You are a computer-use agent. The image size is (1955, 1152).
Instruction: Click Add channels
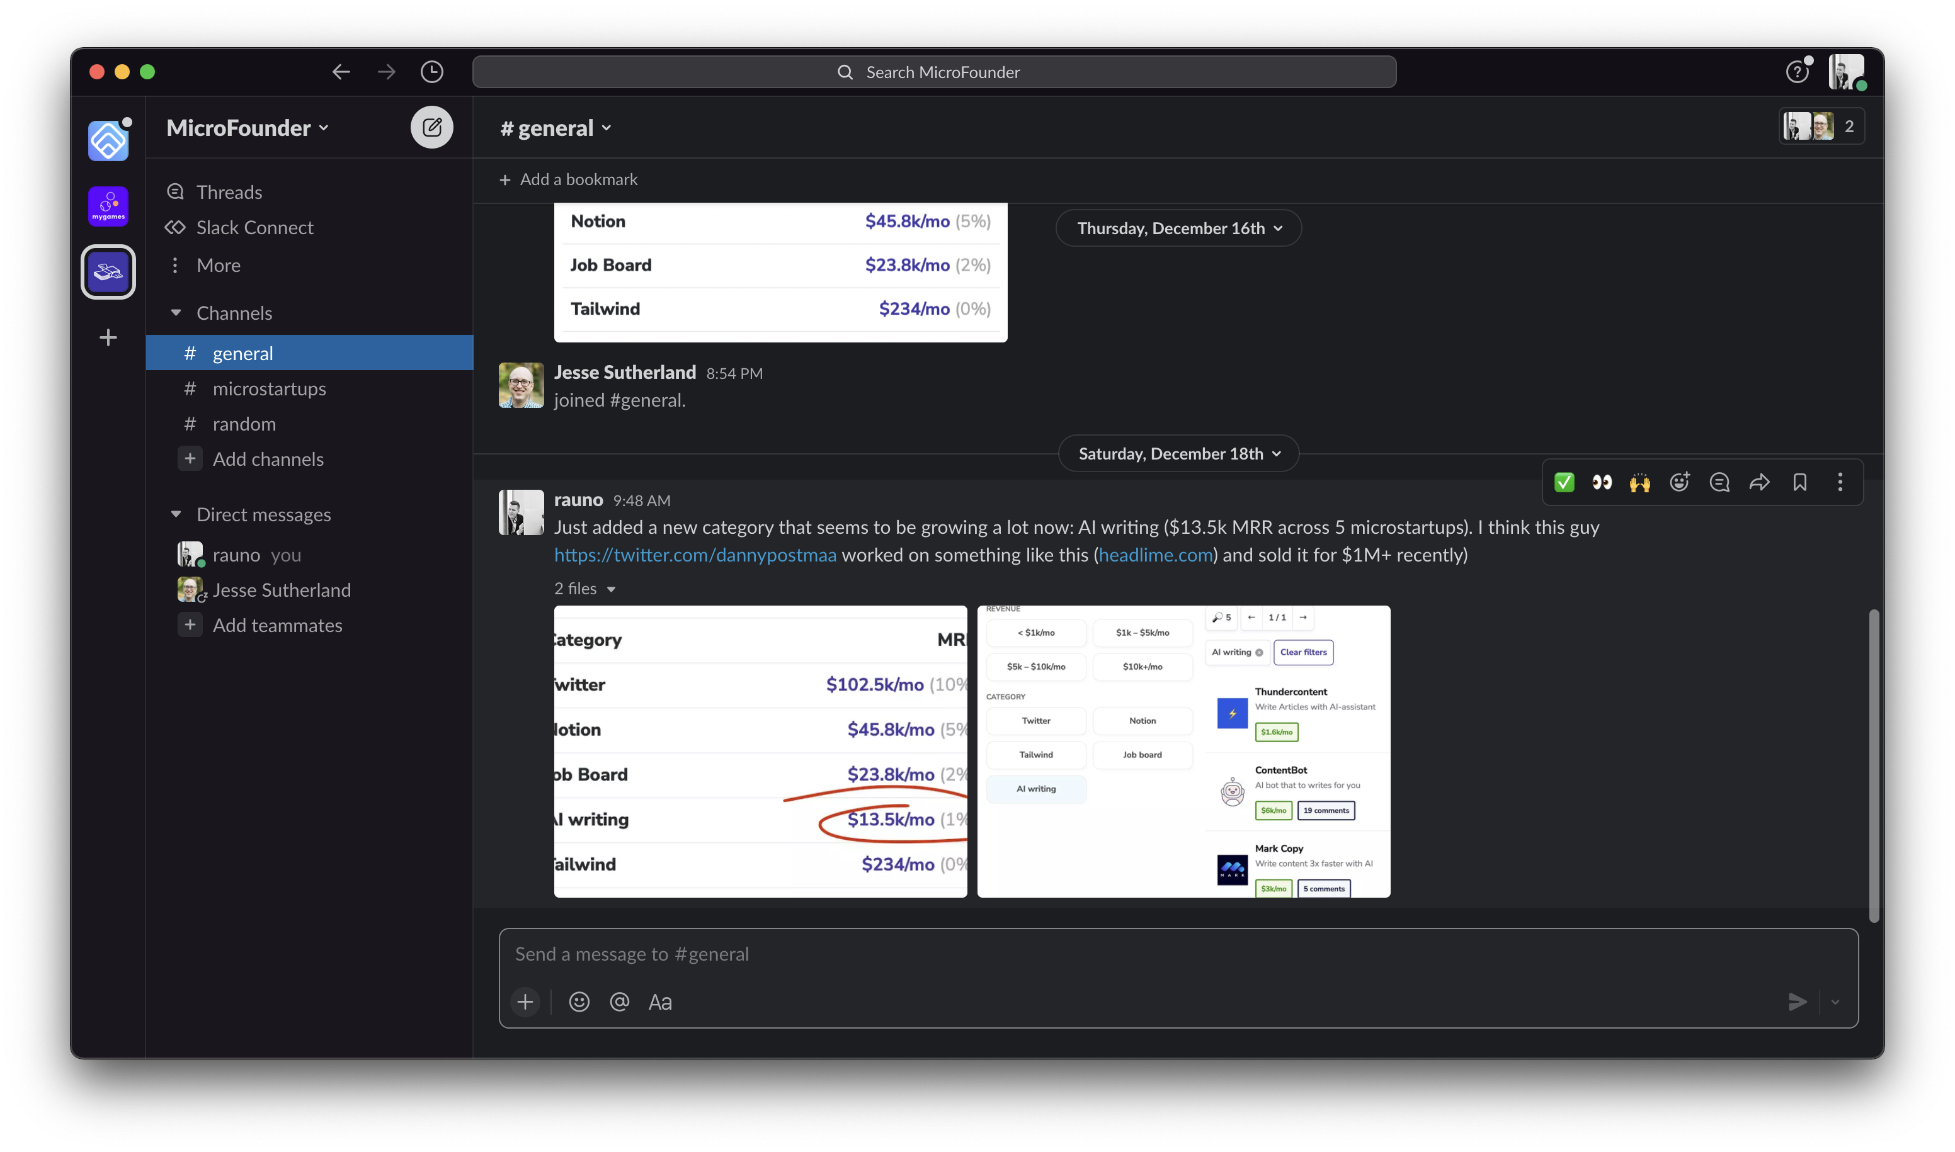pos(309,459)
